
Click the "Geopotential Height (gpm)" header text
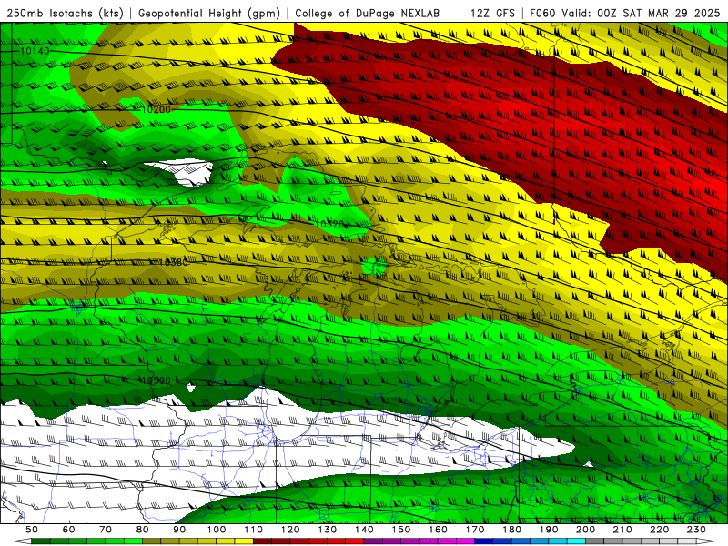point(209,14)
